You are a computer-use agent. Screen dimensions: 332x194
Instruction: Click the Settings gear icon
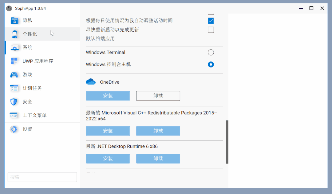pos(14,129)
